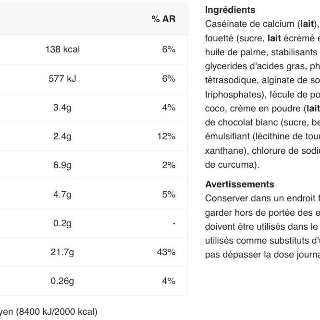The image size is (320, 320).
Task: Select the 3.4g table value
Action: 62,108
